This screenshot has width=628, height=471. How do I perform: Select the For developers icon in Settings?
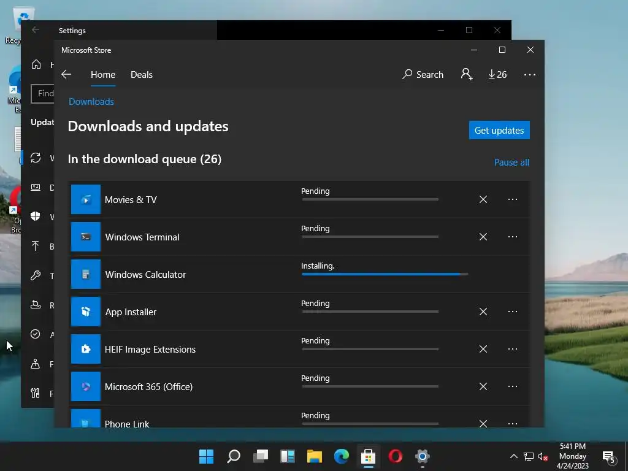pyautogui.click(x=35, y=393)
